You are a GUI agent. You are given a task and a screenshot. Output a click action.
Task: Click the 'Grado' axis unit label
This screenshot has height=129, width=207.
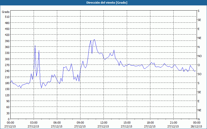coord(6,12)
